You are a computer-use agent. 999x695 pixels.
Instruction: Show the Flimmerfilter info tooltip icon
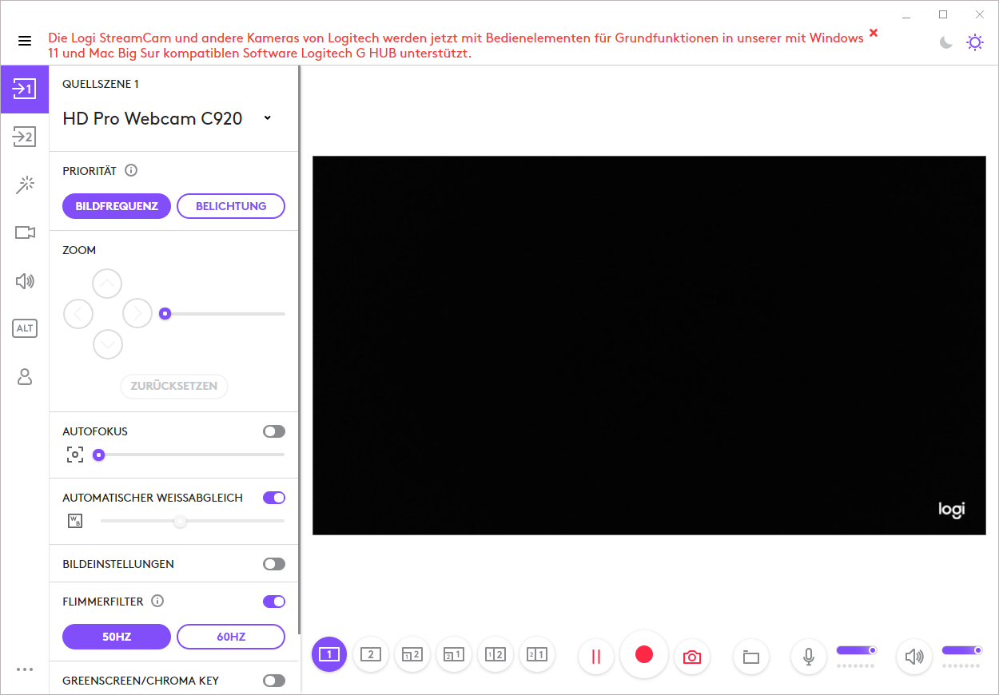pyautogui.click(x=157, y=601)
